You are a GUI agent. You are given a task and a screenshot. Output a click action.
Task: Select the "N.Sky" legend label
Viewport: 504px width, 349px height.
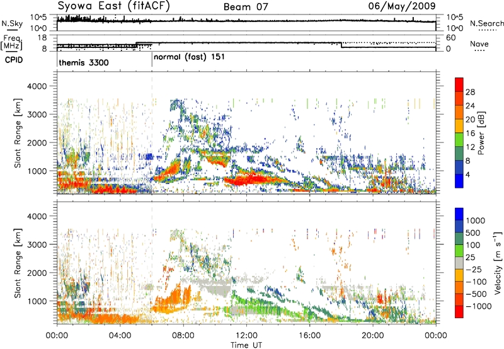point(12,23)
